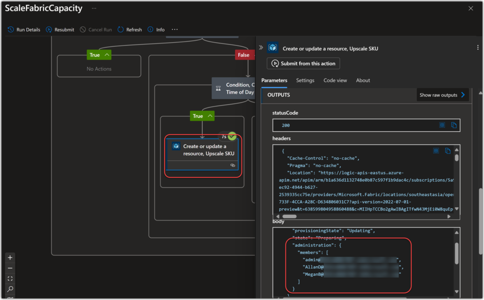
Task: Copy the statusCode value
Action: 454,125
